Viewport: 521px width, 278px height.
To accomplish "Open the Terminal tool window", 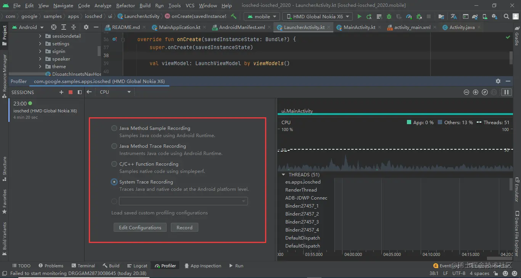I will [83, 266].
